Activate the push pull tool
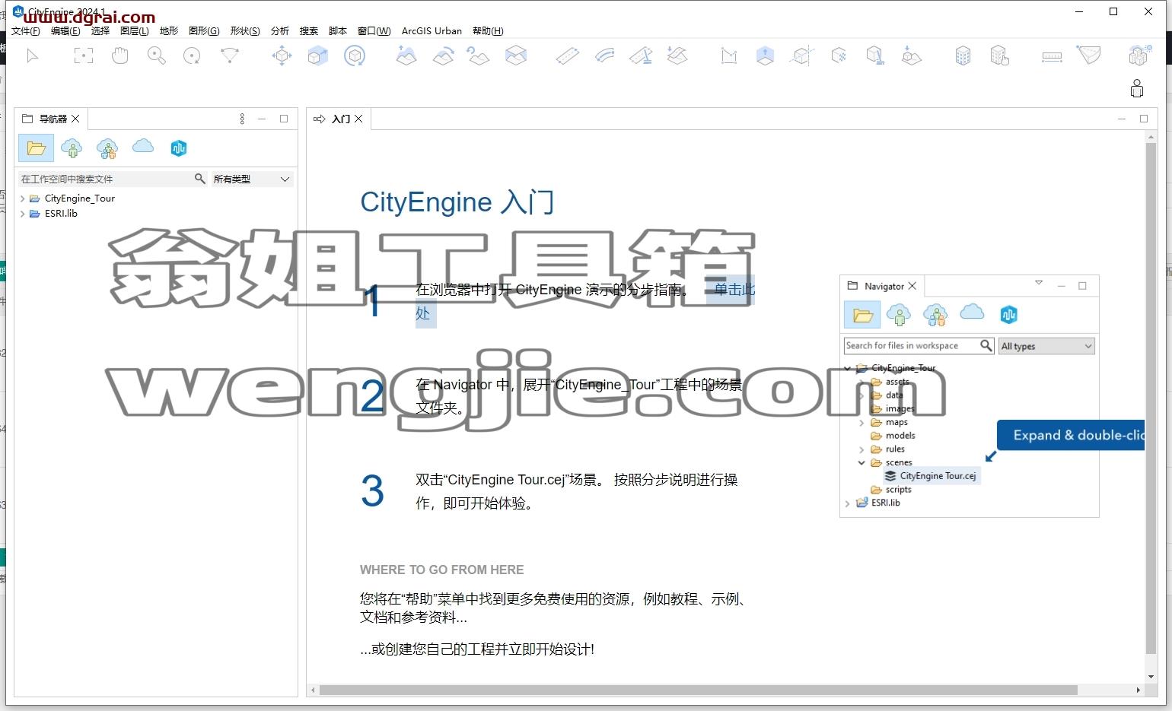1172x711 pixels. 765,56
